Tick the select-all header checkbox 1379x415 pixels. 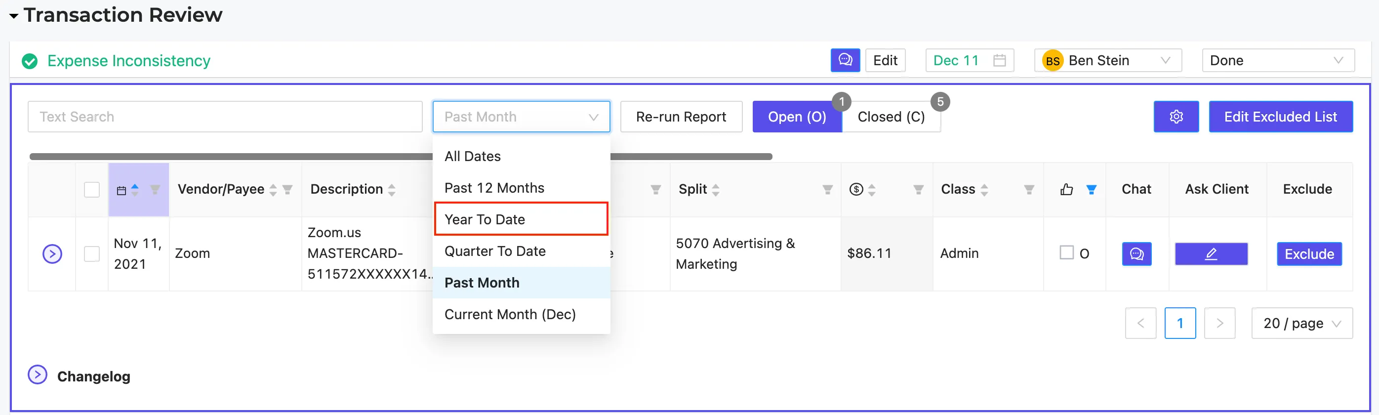92,190
